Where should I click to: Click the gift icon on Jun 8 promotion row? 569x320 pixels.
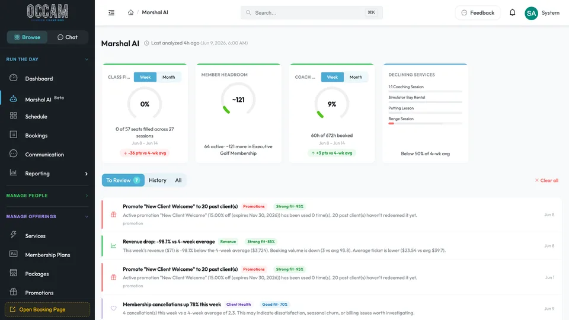114,215
